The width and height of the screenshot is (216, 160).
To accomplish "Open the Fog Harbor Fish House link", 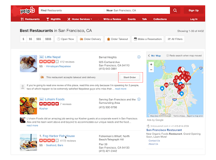I will coord(59,136).
